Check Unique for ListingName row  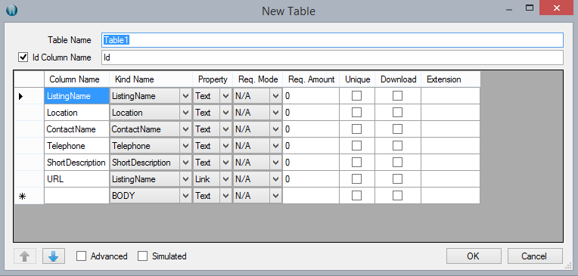pyautogui.click(x=356, y=96)
